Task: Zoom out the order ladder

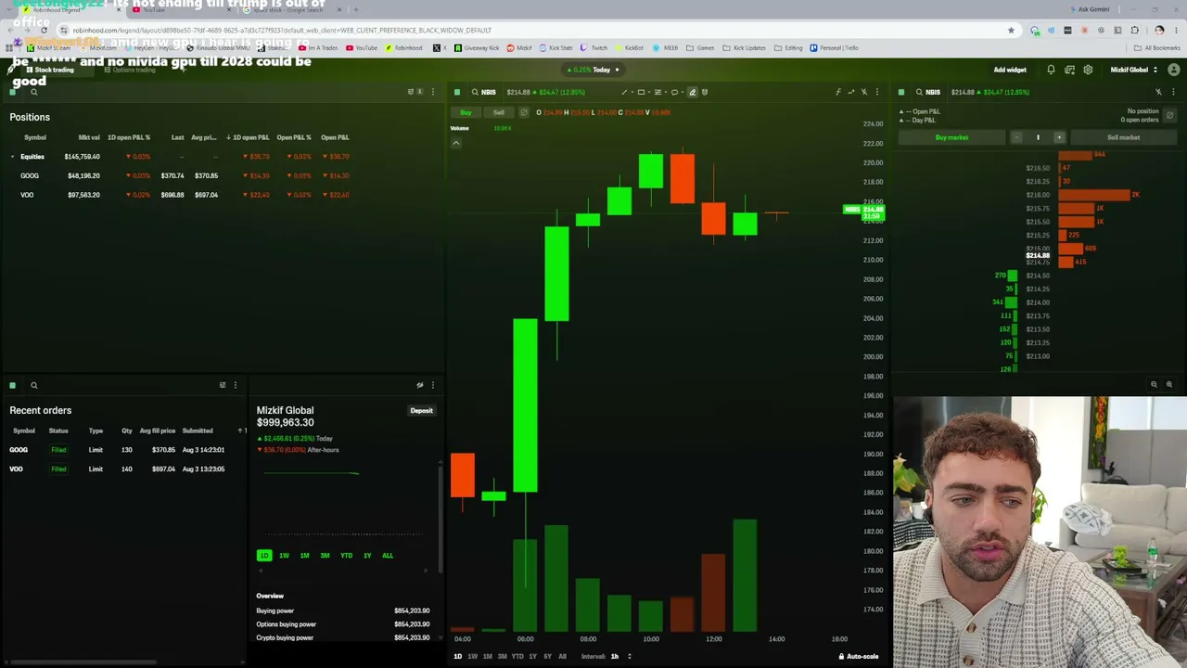Action: pos(1155,384)
